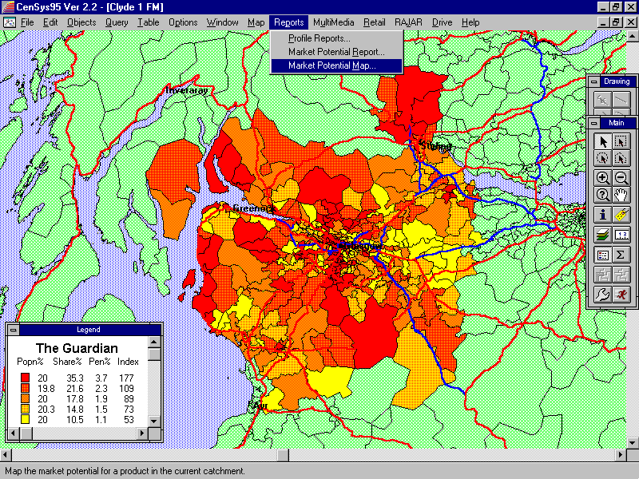Open the Main palette control menu
The image size is (639, 479).
click(593, 123)
